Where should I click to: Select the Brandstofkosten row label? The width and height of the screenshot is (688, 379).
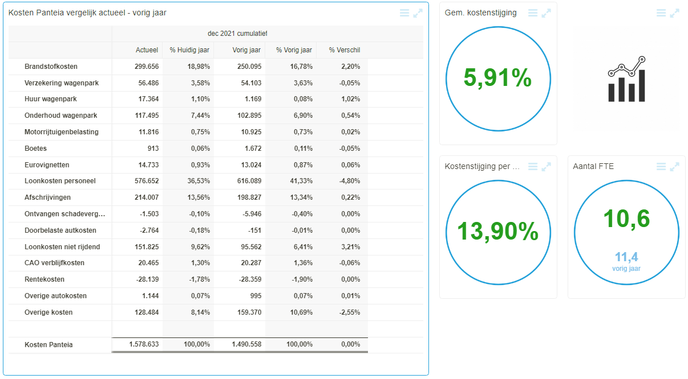pyautogui.click(x=51, y=67)
